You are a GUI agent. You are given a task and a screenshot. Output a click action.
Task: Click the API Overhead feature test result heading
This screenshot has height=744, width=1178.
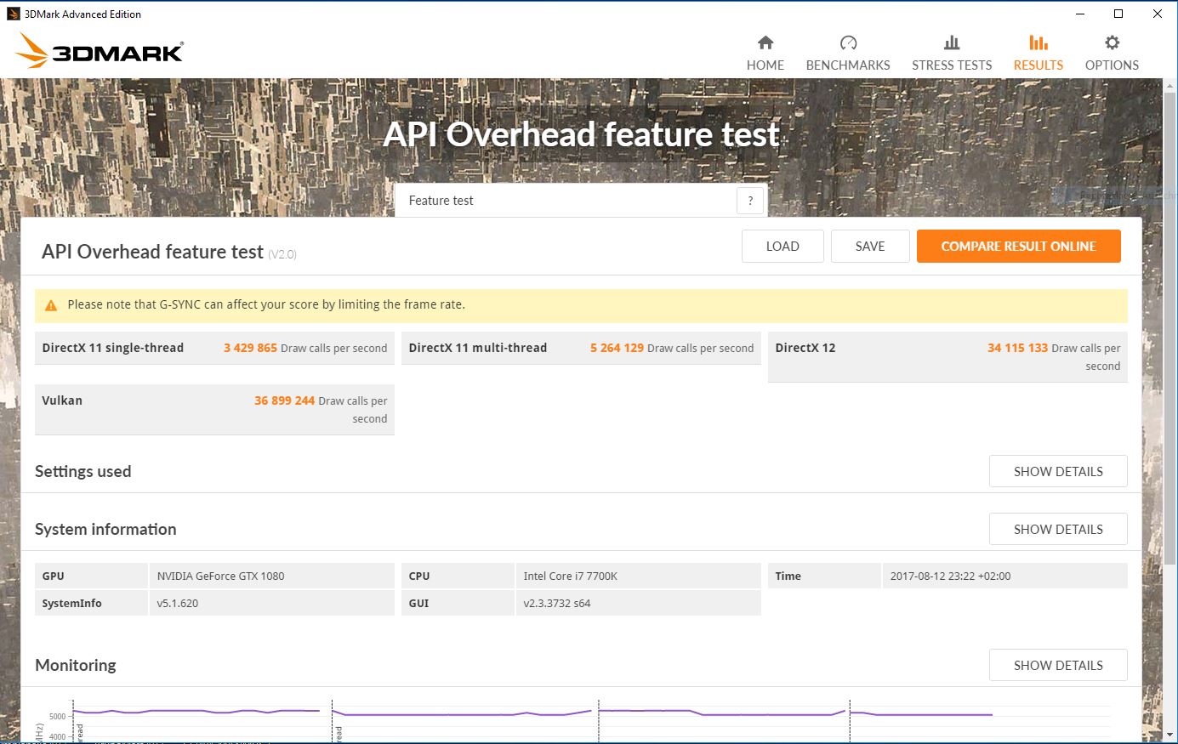[152, 252]
